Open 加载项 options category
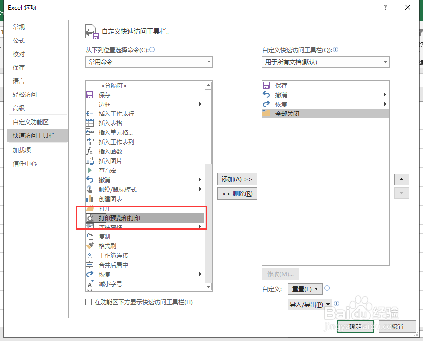423x341 pixels. tap(38, 150)
